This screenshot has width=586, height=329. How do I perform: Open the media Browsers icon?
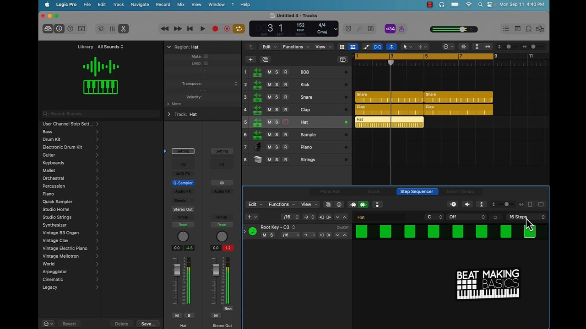(x=540, y=29)
